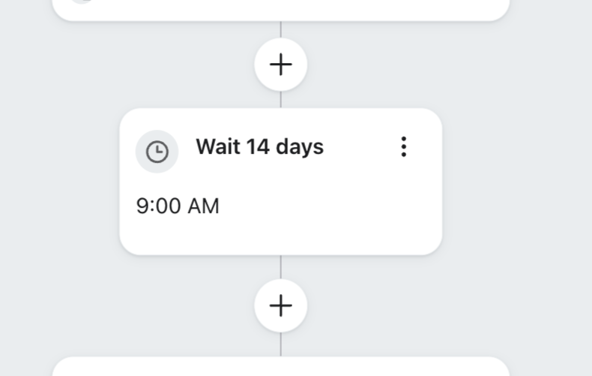The height and width of the screenshot is (376, 592).
Task: Click empty canvas left of the lower plus button
Action: point(150,305)
